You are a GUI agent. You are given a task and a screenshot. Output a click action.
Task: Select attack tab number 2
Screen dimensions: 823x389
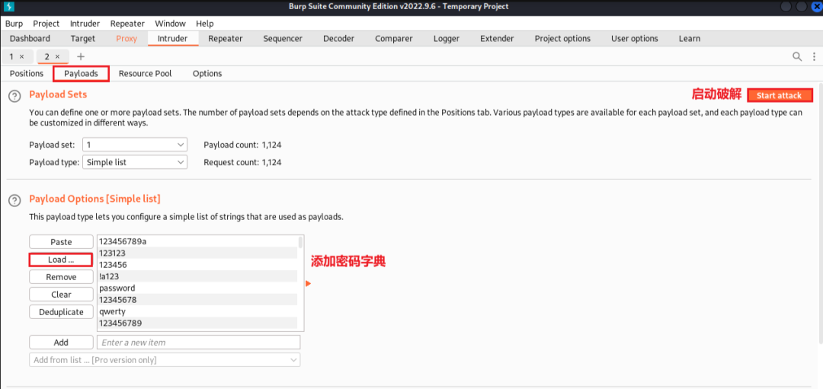(x=53, y=56)
